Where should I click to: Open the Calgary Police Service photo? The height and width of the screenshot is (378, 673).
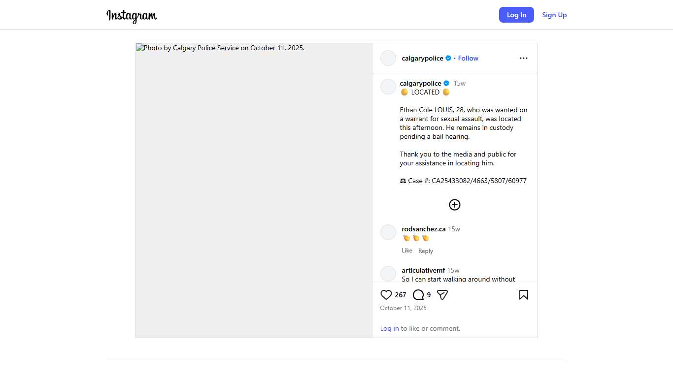tap(254, 190)
